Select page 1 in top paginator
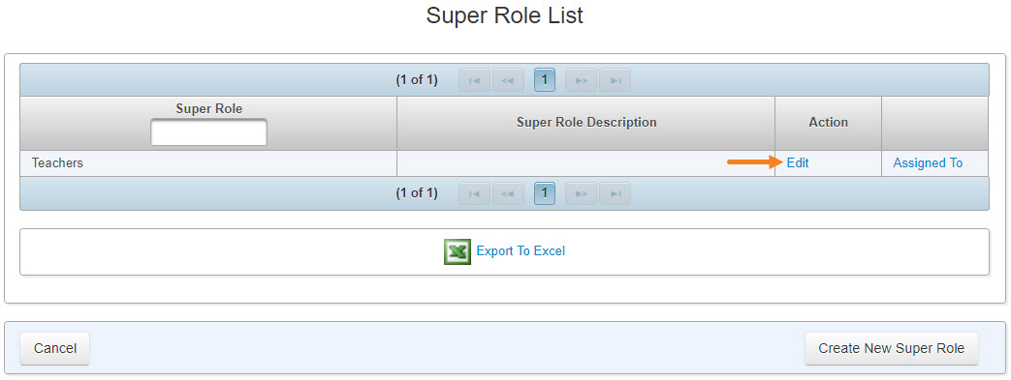 (545, 80)
